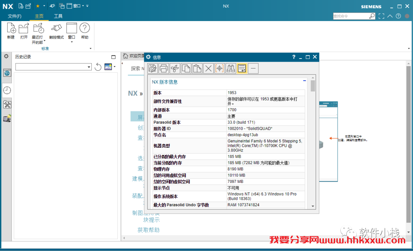Click the Copy icon in 信息 toolbar
Viewport: 413px width, 251px height.
click(x=186, y=69)
